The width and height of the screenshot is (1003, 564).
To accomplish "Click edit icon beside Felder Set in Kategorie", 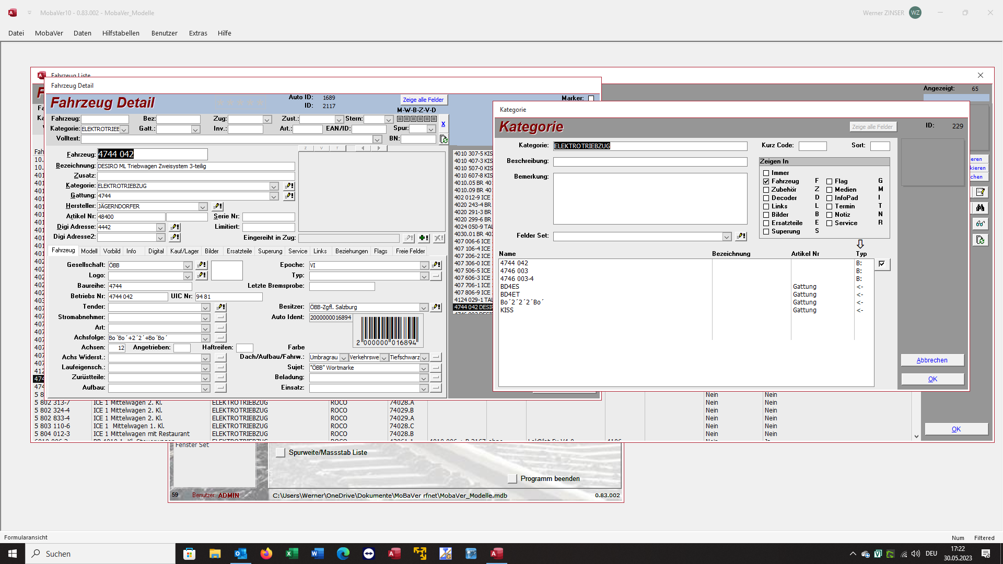I will (x=741, y=237).
